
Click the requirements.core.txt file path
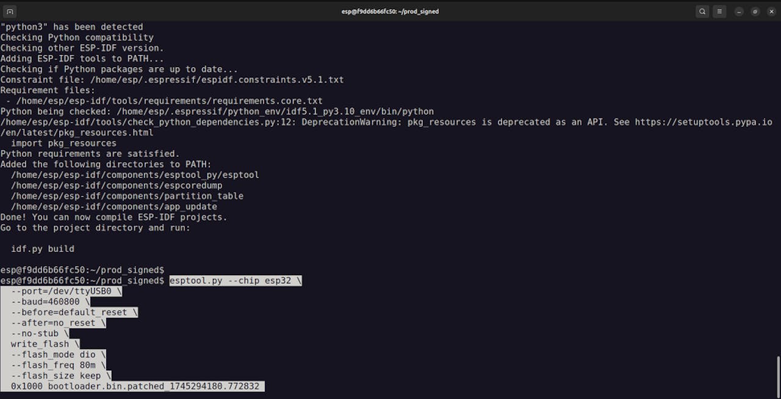pos(169,101)
